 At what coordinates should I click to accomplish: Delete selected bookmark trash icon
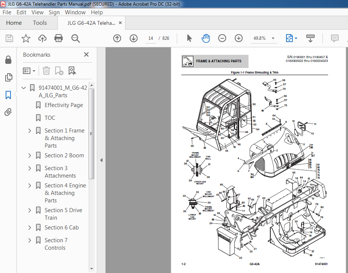(x=46, y=71)
